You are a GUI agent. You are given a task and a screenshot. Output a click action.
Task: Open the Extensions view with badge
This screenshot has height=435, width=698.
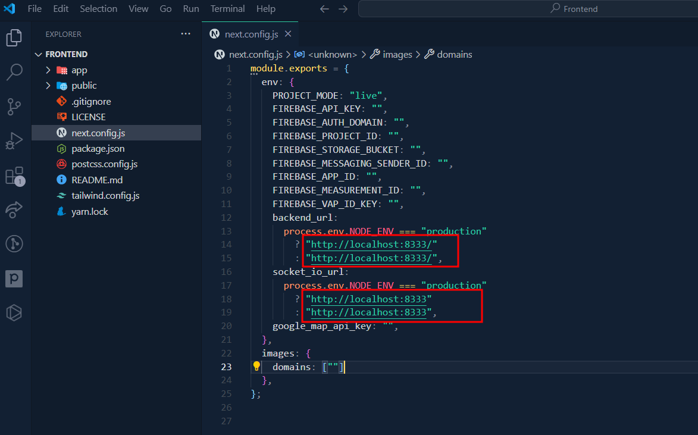click(x=14, y=176)
